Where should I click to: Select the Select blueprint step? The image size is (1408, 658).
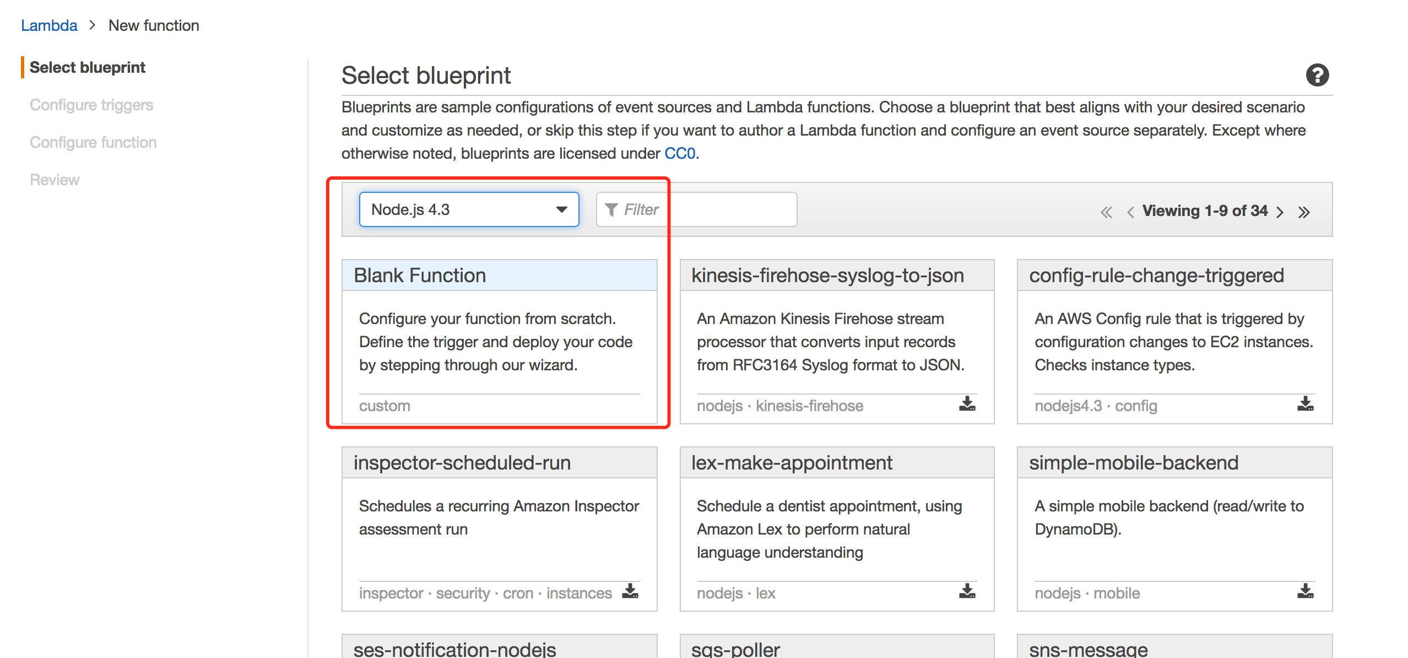tap(87, 67)
